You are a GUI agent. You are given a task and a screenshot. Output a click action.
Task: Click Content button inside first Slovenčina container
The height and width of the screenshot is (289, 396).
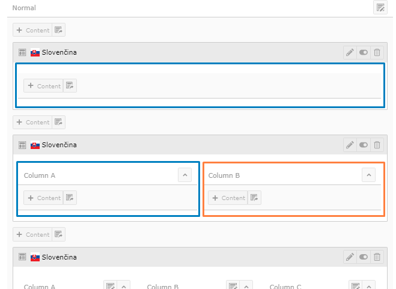tap(44, 86)
